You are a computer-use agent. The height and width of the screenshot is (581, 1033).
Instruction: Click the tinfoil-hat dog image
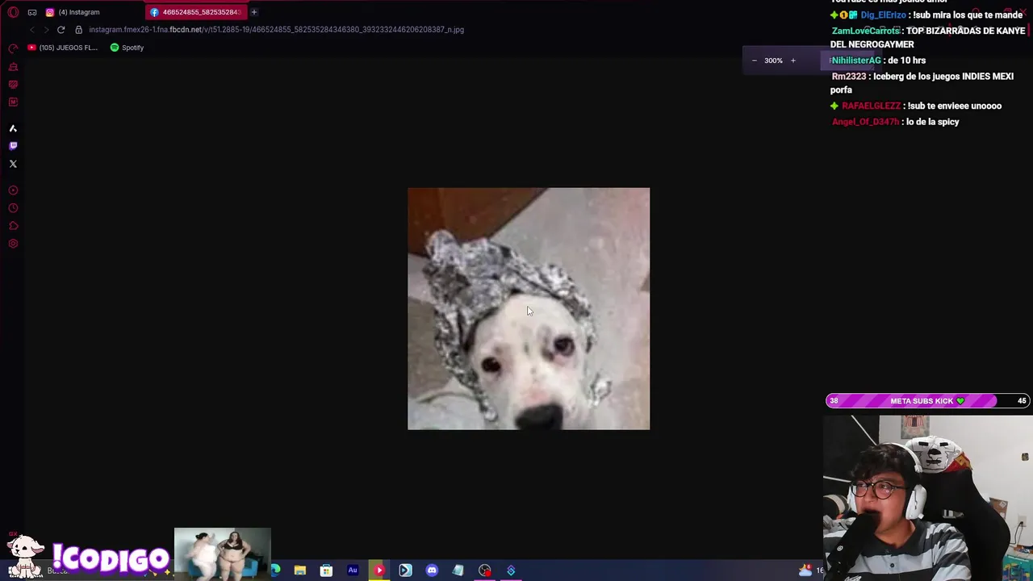tap(529, 309)
